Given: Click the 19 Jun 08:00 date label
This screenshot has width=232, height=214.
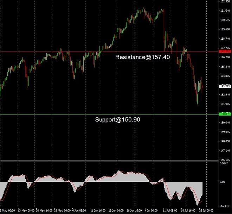Looking at the screenshot, I should pyautogui.click(x=116, y=210).
